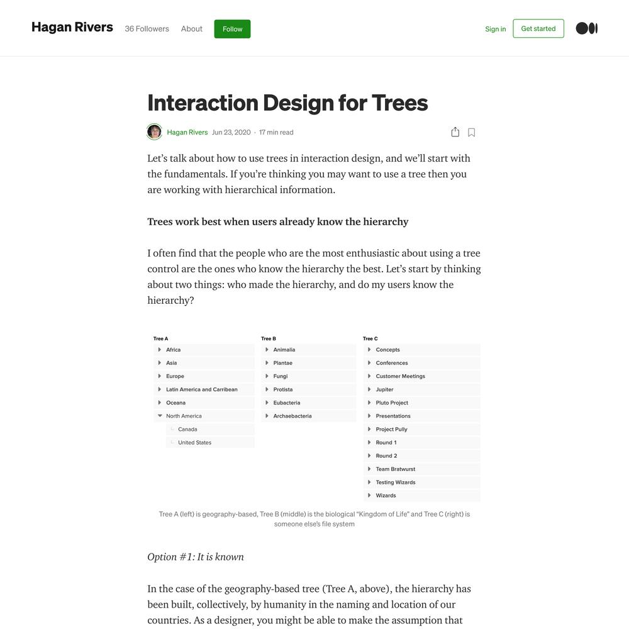Expand Latin America and Carribean arrow
This screenshot has width=629, height=629.
[x=160, y=389]
